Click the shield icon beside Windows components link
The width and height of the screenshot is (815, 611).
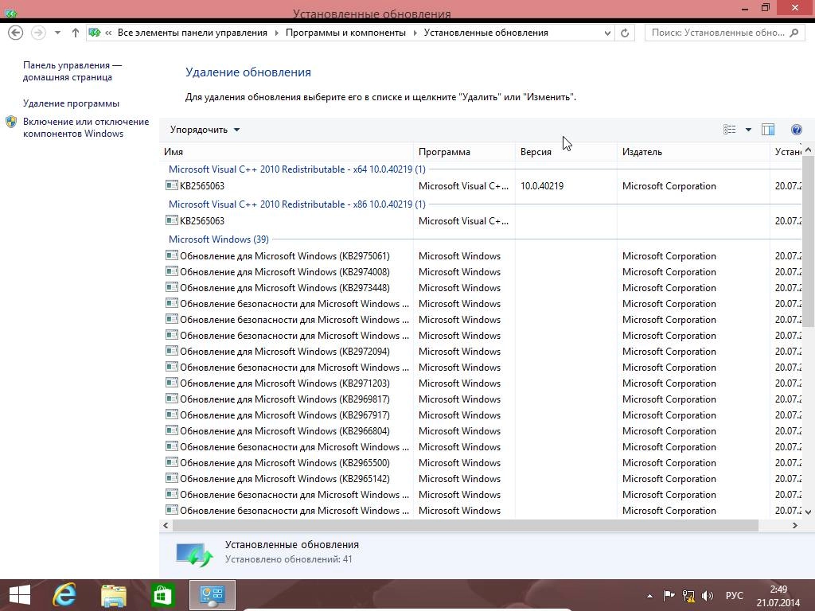coord(11,122)
